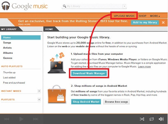Viewport: 168px width, 124px height.
Task: Click '2. Shop millions of songs in Android Market'
Action: coord(99,86)
